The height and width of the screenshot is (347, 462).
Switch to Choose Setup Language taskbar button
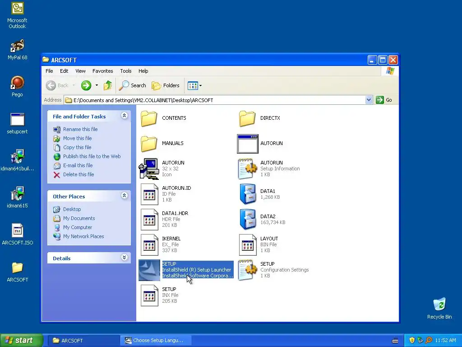(x=156, y=341)
